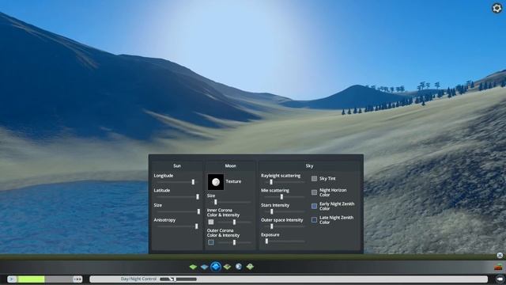Click the Night Horizon Color label

(x=333, y=192)
